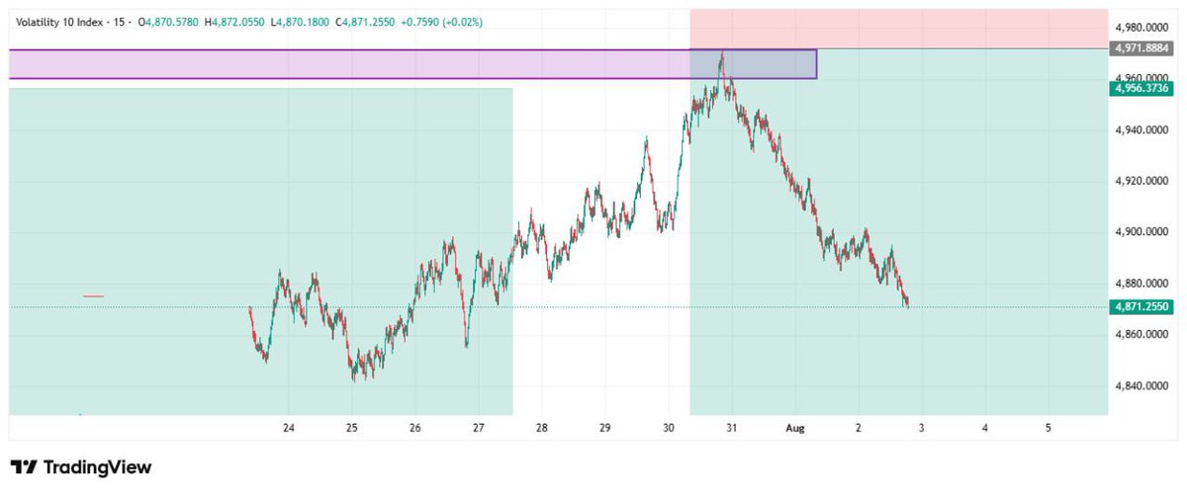Screen dimensions: 1187x494
Task: Click the 3 date label on time axis
Action: tap(922, 428)
